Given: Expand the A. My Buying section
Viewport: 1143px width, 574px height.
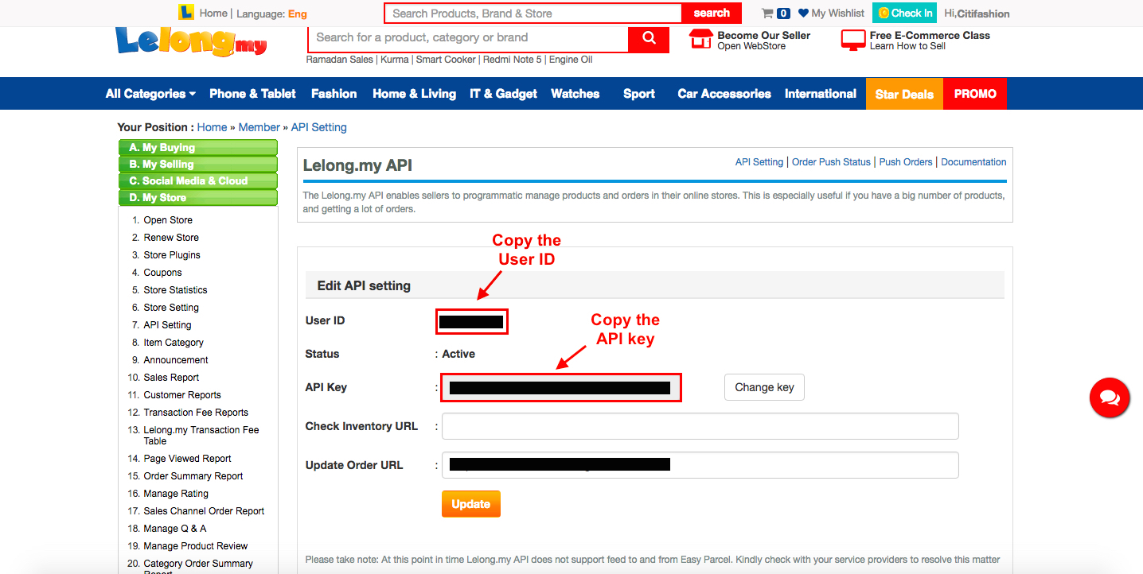Looking at the screenshot, I should pos(197,148).
